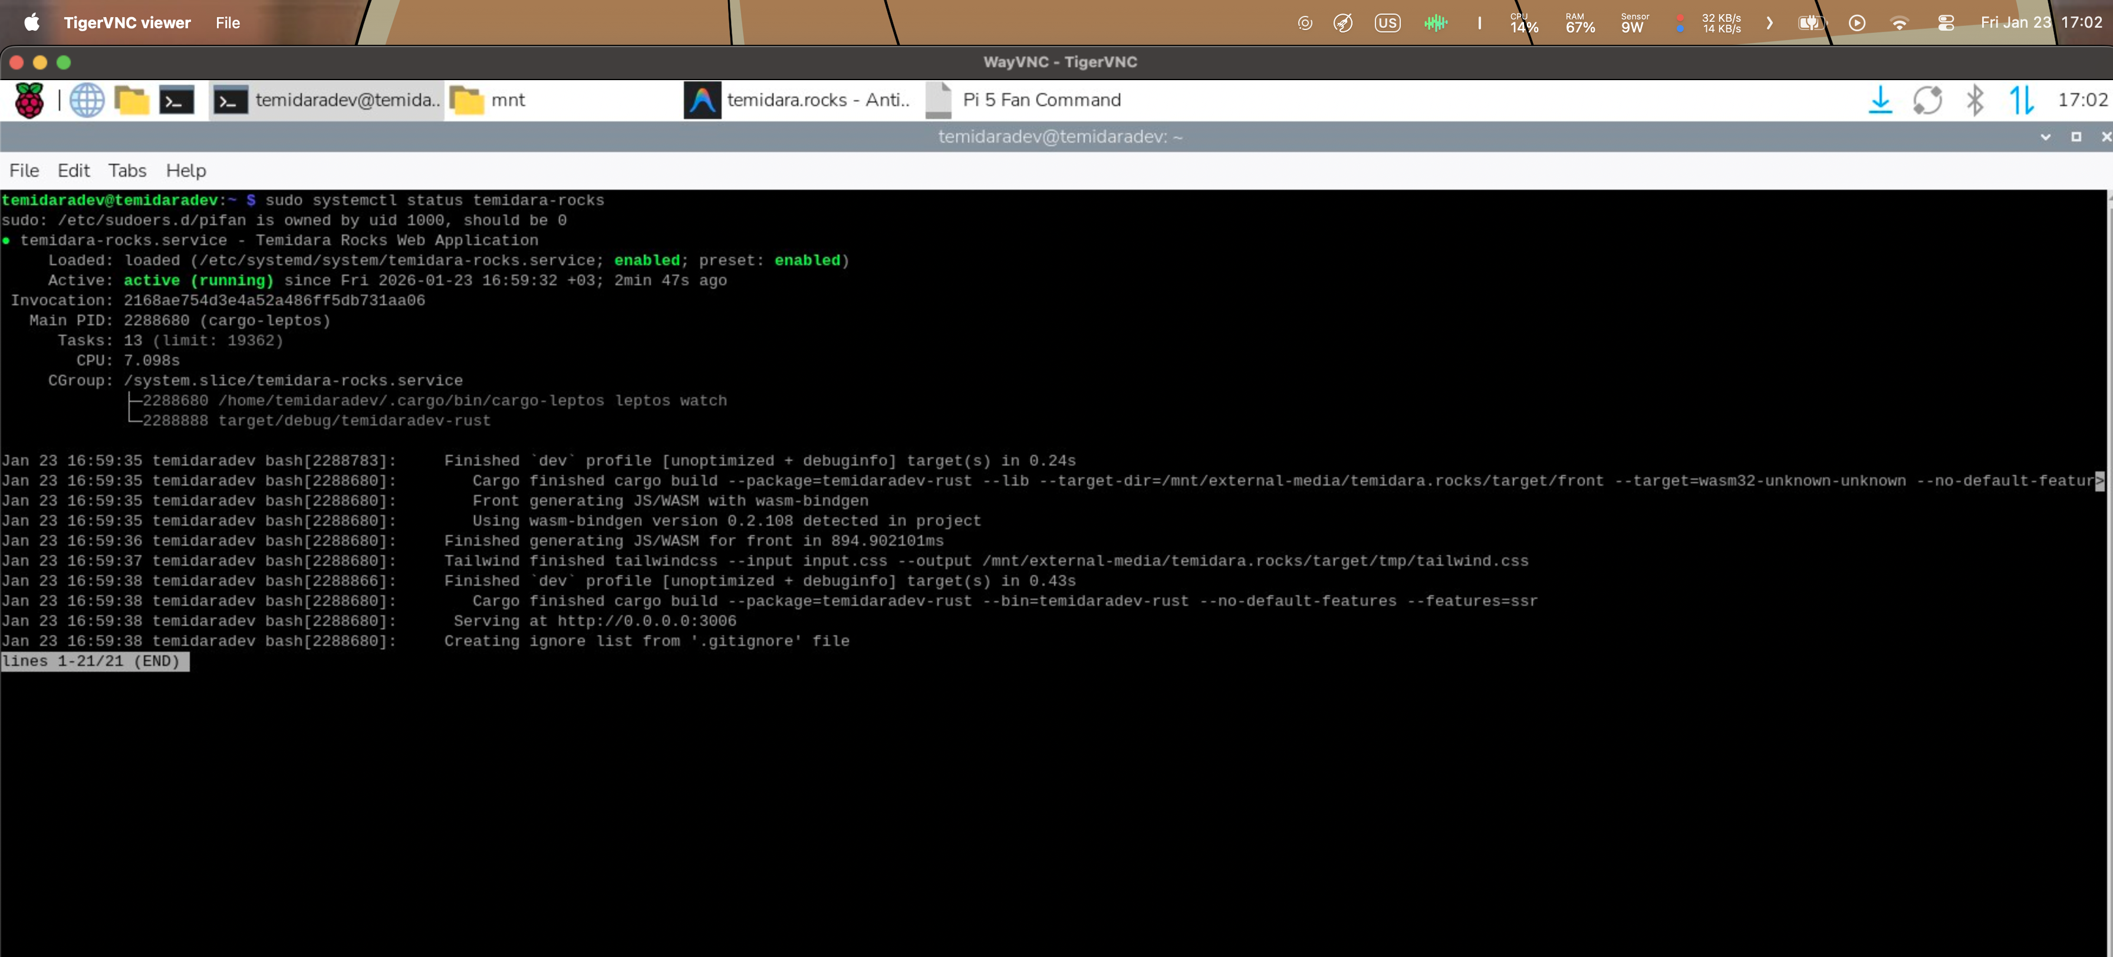Click the circular refresh tray icon
2113x957 pixels.
(x=1928, y=100)
